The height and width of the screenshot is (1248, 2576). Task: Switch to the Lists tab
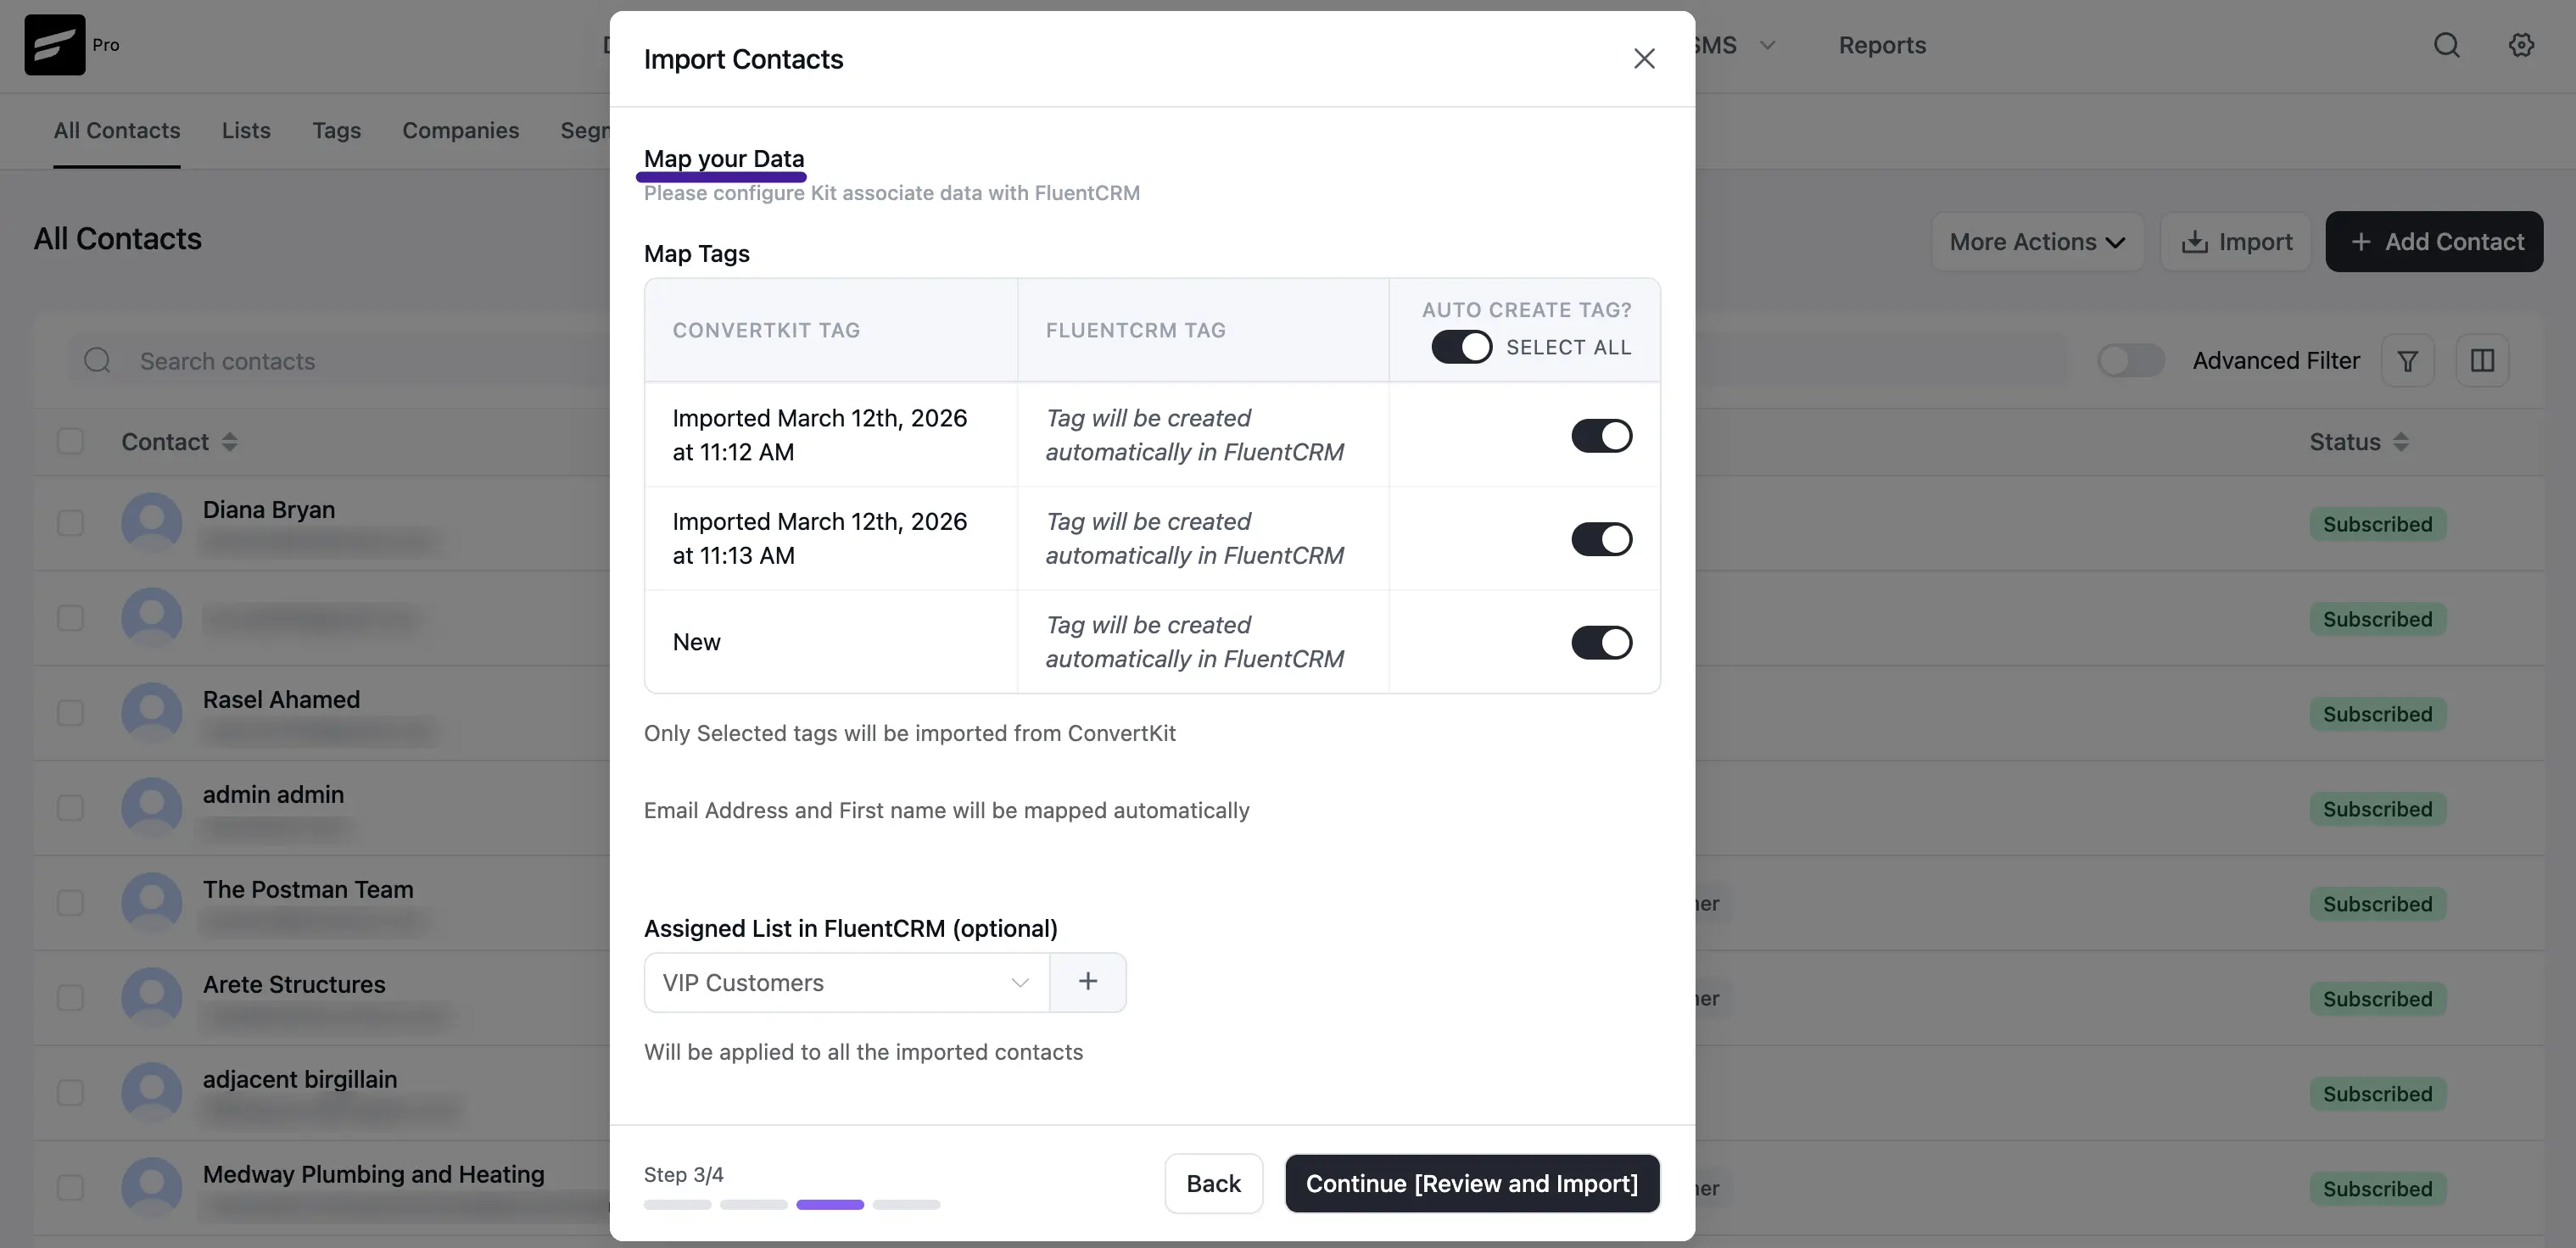point(246,131)
